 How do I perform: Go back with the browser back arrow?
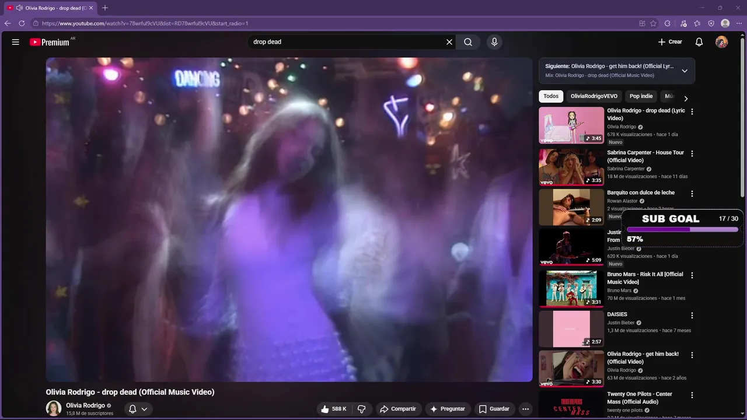coord(8,23)
